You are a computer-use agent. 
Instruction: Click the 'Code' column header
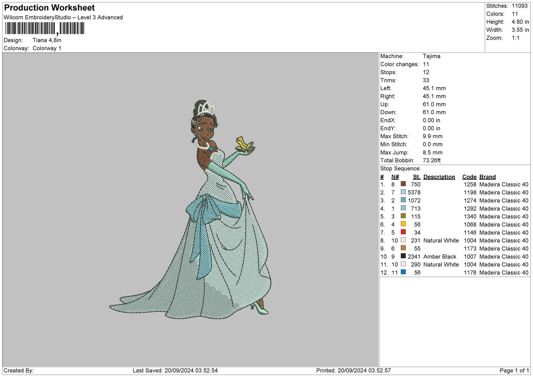(x=469, y=177)
